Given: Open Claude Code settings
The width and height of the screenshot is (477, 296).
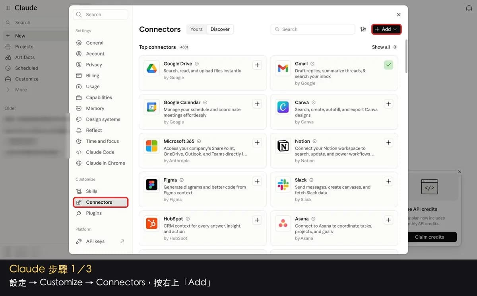Looking at the screenshot, I should [x=101, y=152].
